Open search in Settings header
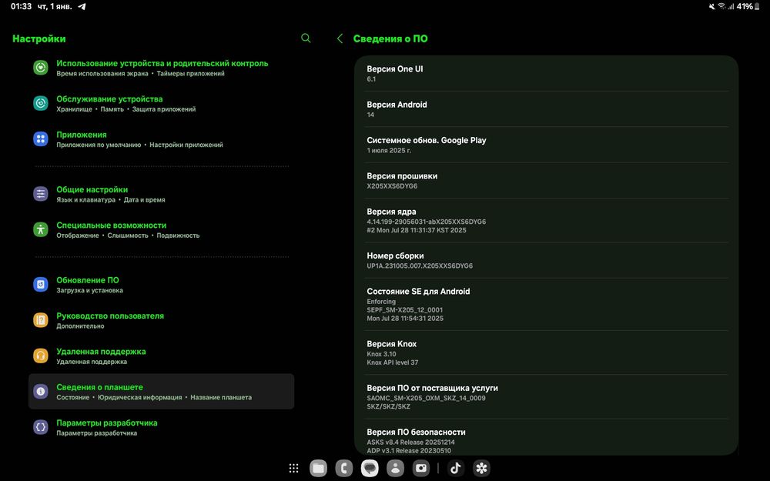770x481 pixels. click(306, 38)
